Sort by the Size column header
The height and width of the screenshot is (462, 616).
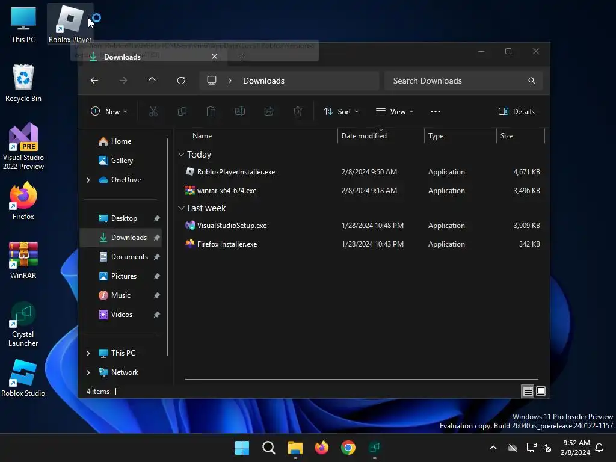click(520, 136)
